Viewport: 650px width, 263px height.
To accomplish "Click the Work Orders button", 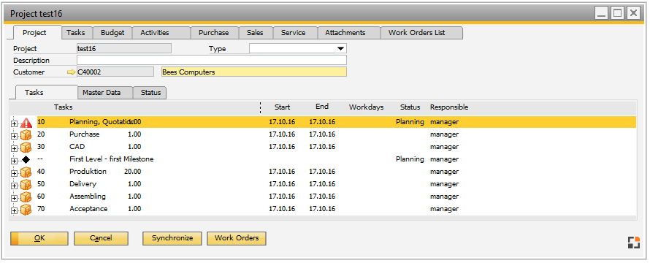I will (x=237, y=238).
